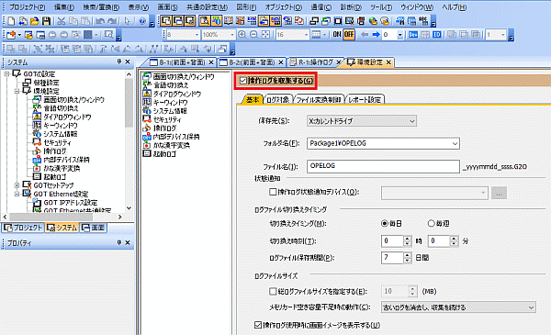Pin the システム panel
The width and height of the screenshot is (551, 335).
click(119, 61)
